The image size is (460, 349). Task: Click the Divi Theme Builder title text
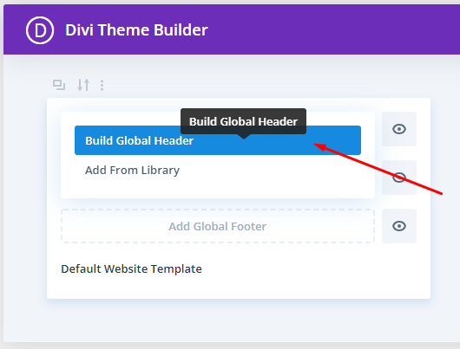click(137, 29)
